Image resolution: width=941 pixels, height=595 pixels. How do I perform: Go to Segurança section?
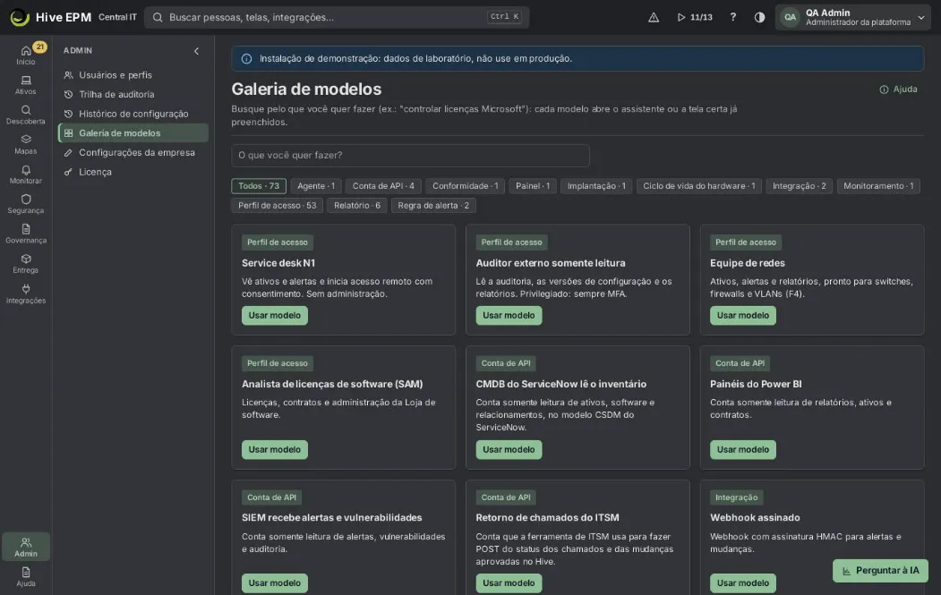point(26,204)
